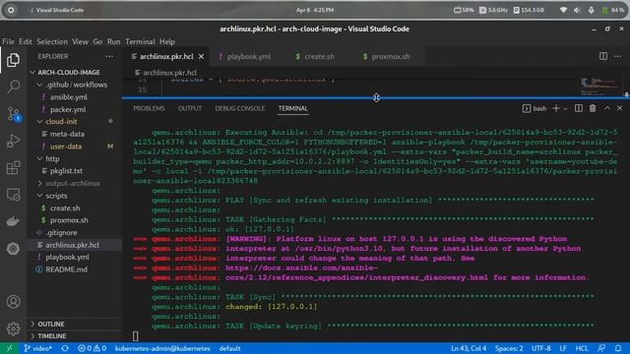Viewport: 630px width, 354px height.
Task: Maximize the panel size chevron
Action: pos(607,108)
